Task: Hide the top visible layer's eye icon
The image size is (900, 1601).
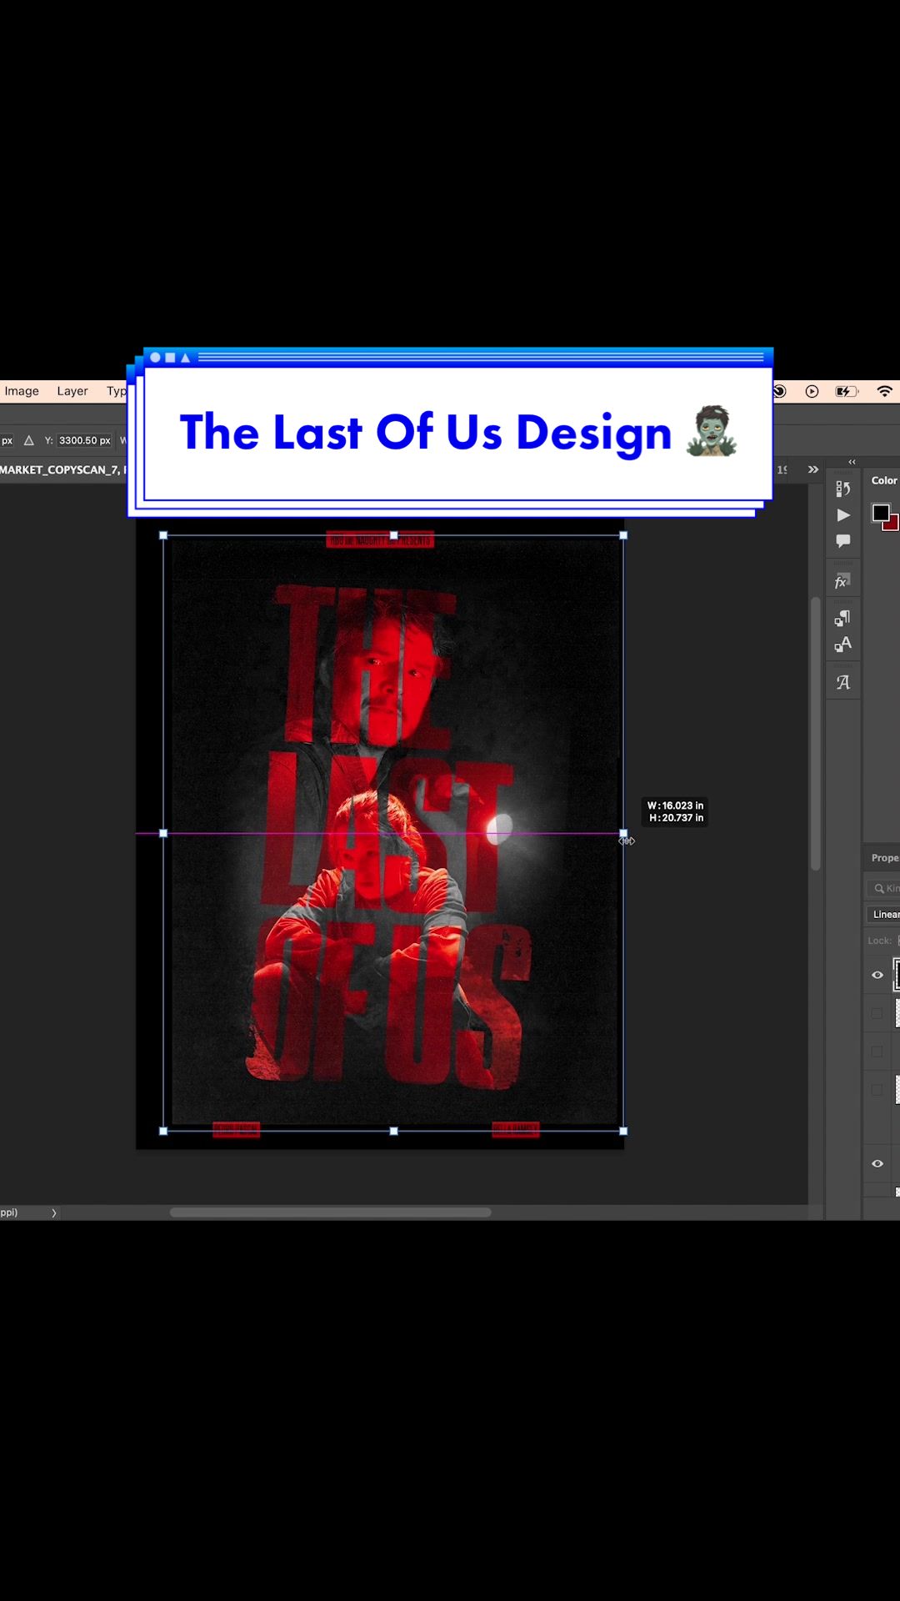Action: (877, 975)
